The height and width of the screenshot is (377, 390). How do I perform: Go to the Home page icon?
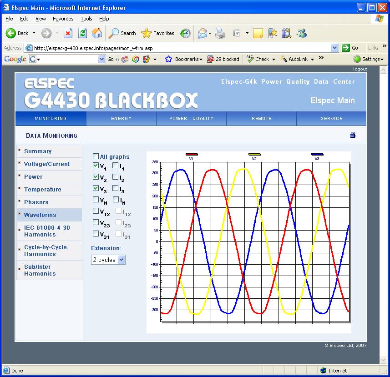(x=97, y=33)
